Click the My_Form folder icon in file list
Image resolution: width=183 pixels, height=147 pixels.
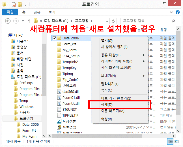tap(59, 50)
